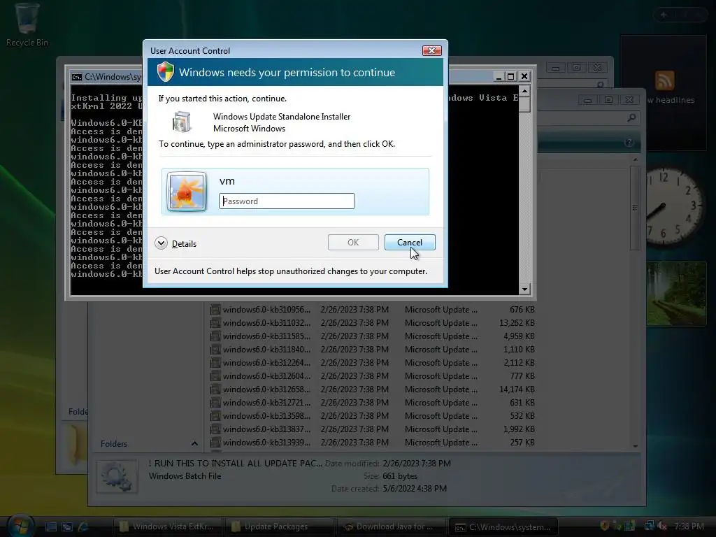Click the Explorer help question mark icon

tap(629, 143)
